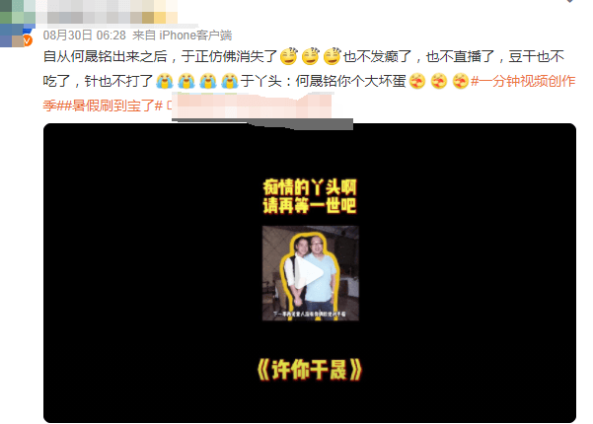Open the blurred username above the timestamp
Screen dimensions: 593x424
107,12
